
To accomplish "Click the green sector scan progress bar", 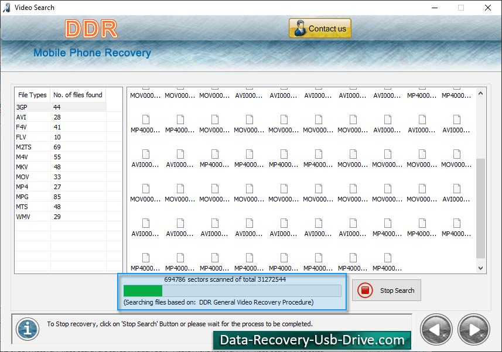I will click(x=232, y=291).
